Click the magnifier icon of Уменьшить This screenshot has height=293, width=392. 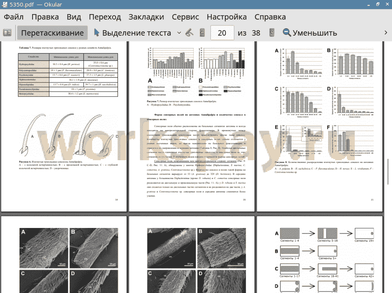(287, 33)
